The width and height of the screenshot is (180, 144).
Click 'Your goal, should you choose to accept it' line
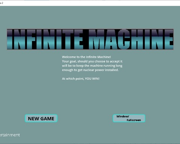click(92, 61)
